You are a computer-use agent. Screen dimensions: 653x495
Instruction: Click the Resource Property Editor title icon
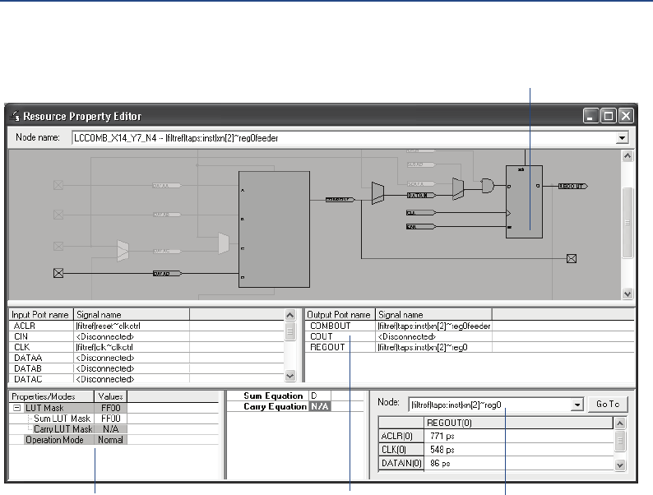point(14,116)
